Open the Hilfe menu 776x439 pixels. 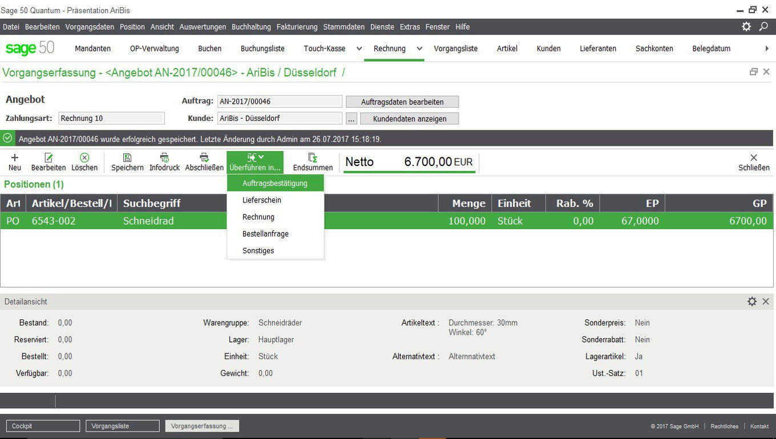(462, 27)
